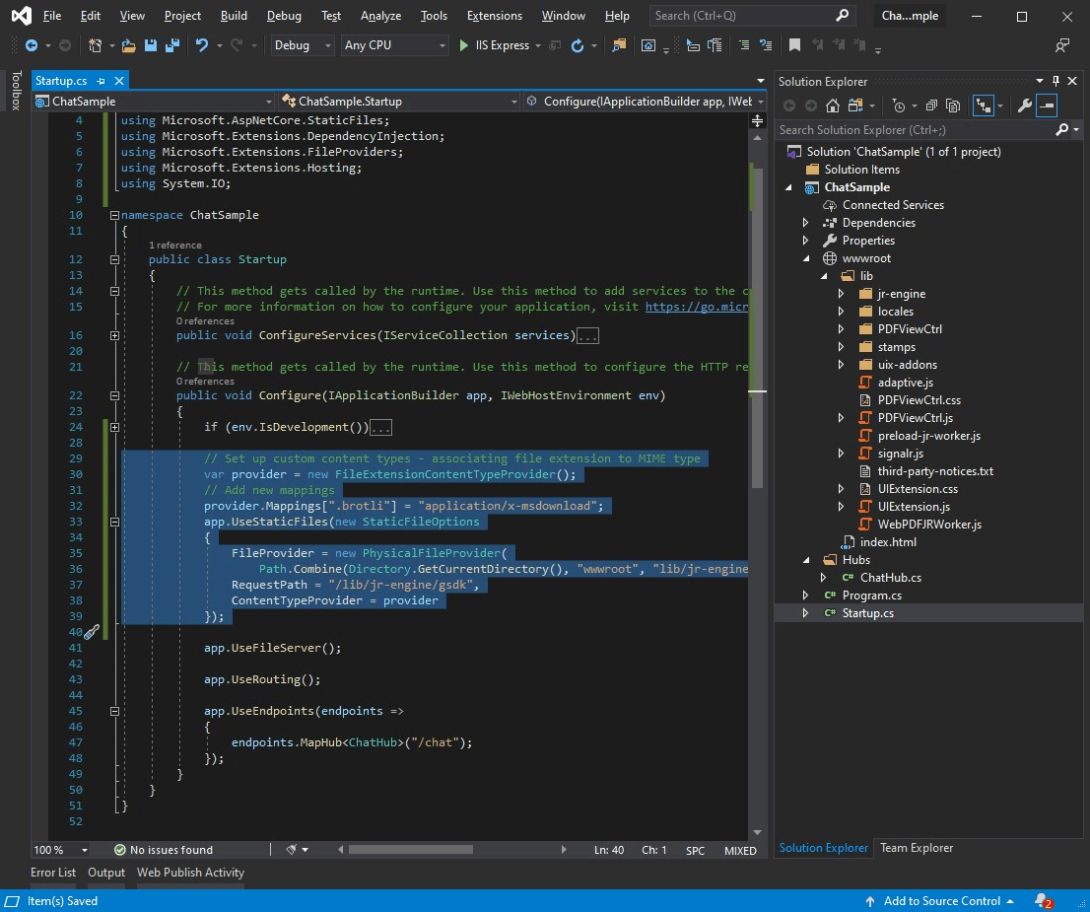Click Pending Changes Filter clock icon

point(899,105)
